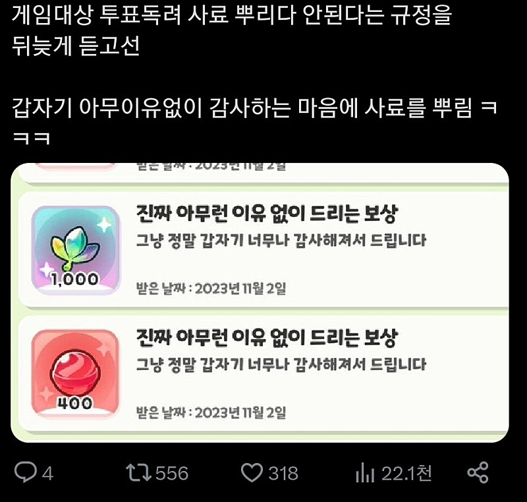Click the tweet text starting with 게임대상 투표독려
This screenshot has width=527, height=502.
(232, 30)
